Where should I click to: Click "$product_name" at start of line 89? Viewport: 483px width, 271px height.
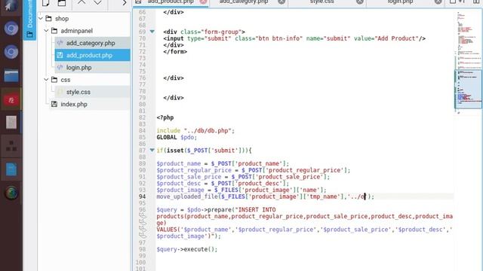point(179,163)
